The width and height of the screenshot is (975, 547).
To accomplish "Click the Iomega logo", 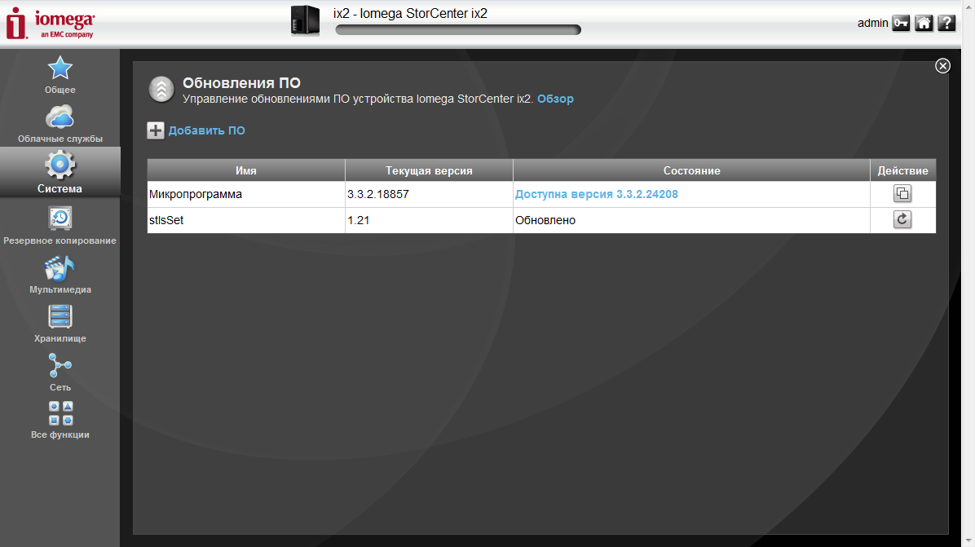I will tap(51, 24).
